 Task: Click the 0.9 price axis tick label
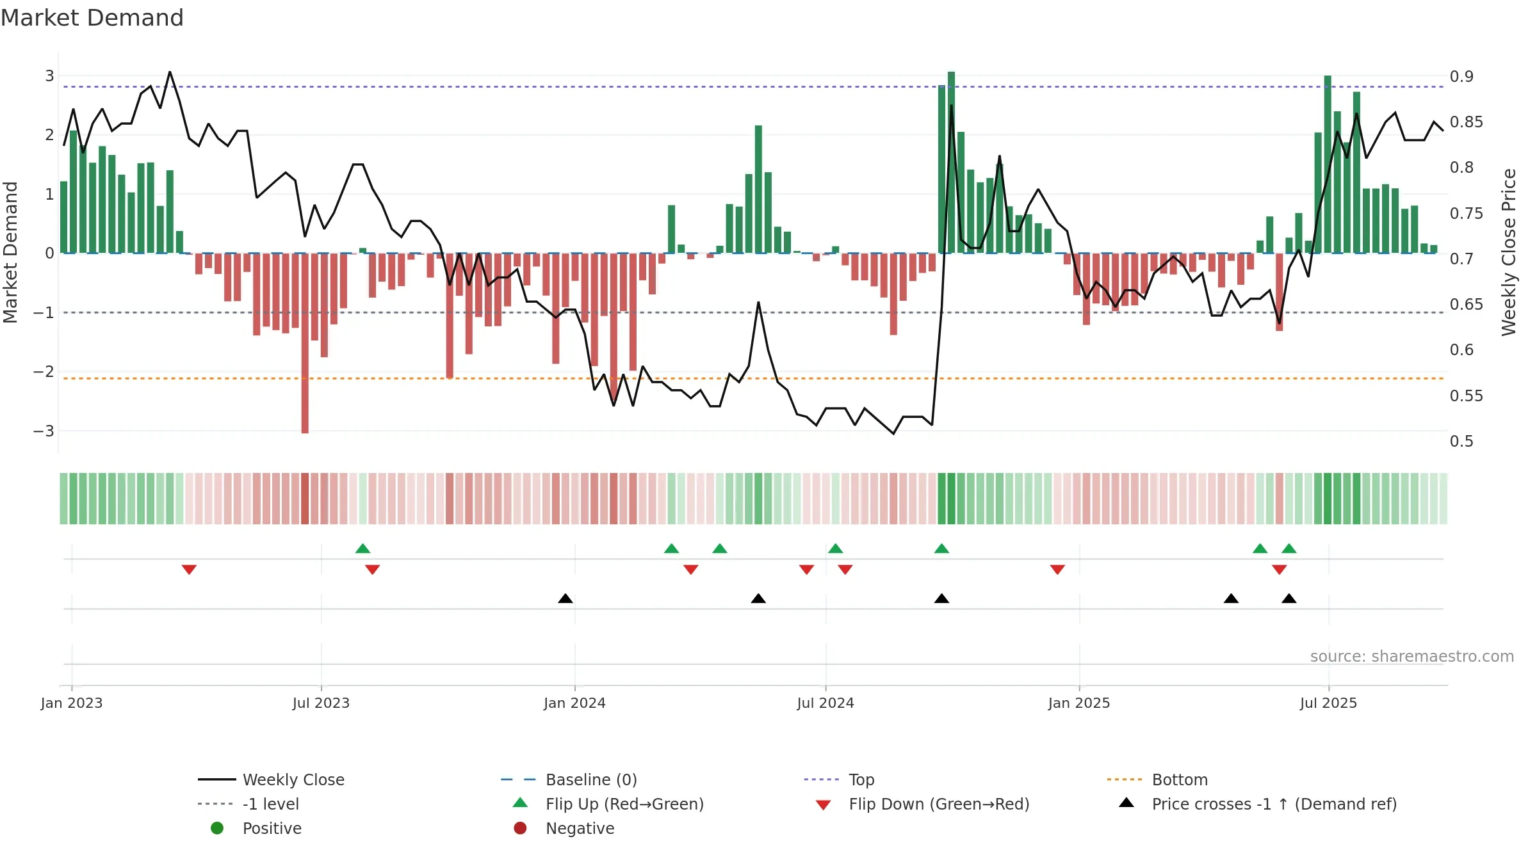coord(1461,77)
